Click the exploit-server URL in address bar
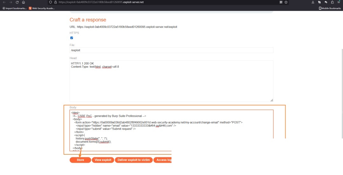 (x=101, y=2)
